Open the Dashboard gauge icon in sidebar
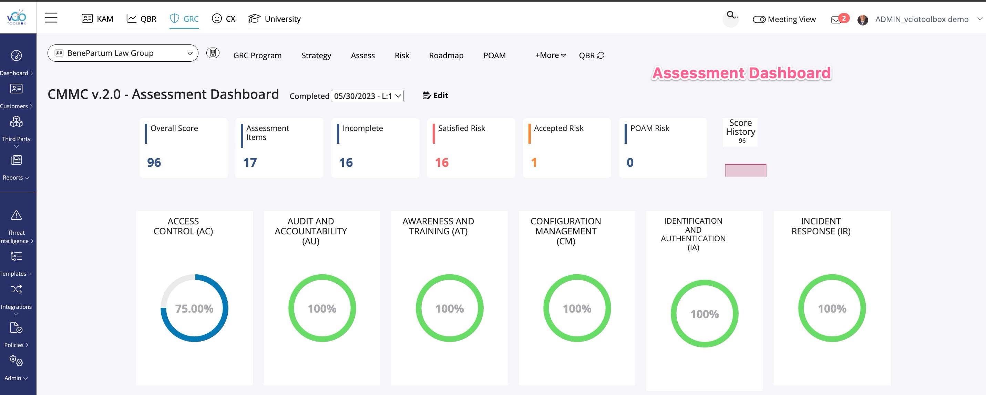This screenshot has width=986, height=395. coord(16,55)
